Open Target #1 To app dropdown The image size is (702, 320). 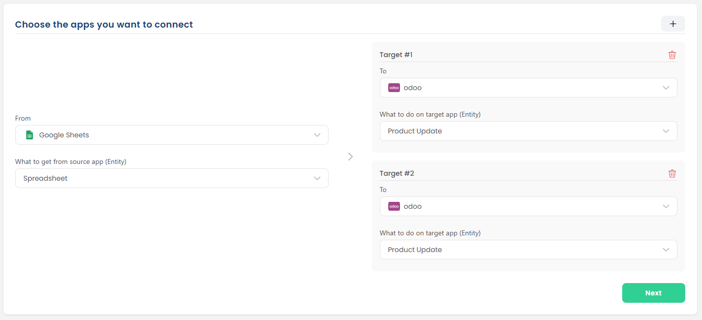[528, 88]
